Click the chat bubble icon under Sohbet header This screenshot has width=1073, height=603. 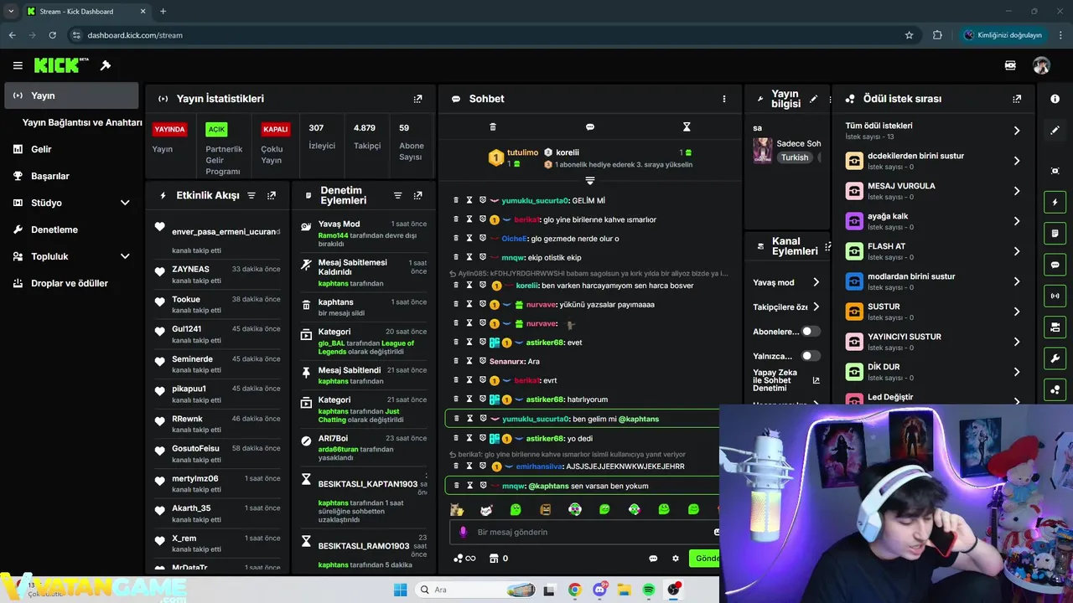point(590,127)
